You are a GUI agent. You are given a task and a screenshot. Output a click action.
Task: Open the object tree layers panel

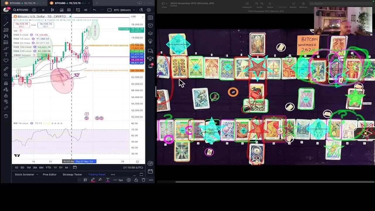click(x=150, y=33)
